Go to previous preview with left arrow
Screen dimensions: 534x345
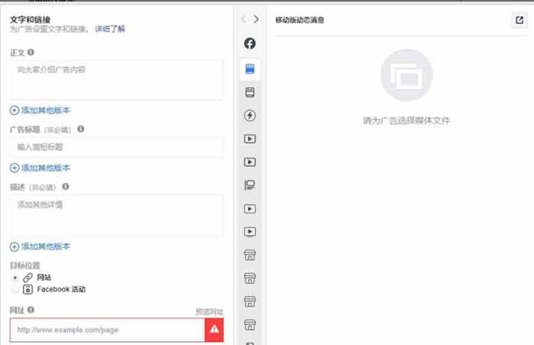pyautogui.click(x=243, y=19)
